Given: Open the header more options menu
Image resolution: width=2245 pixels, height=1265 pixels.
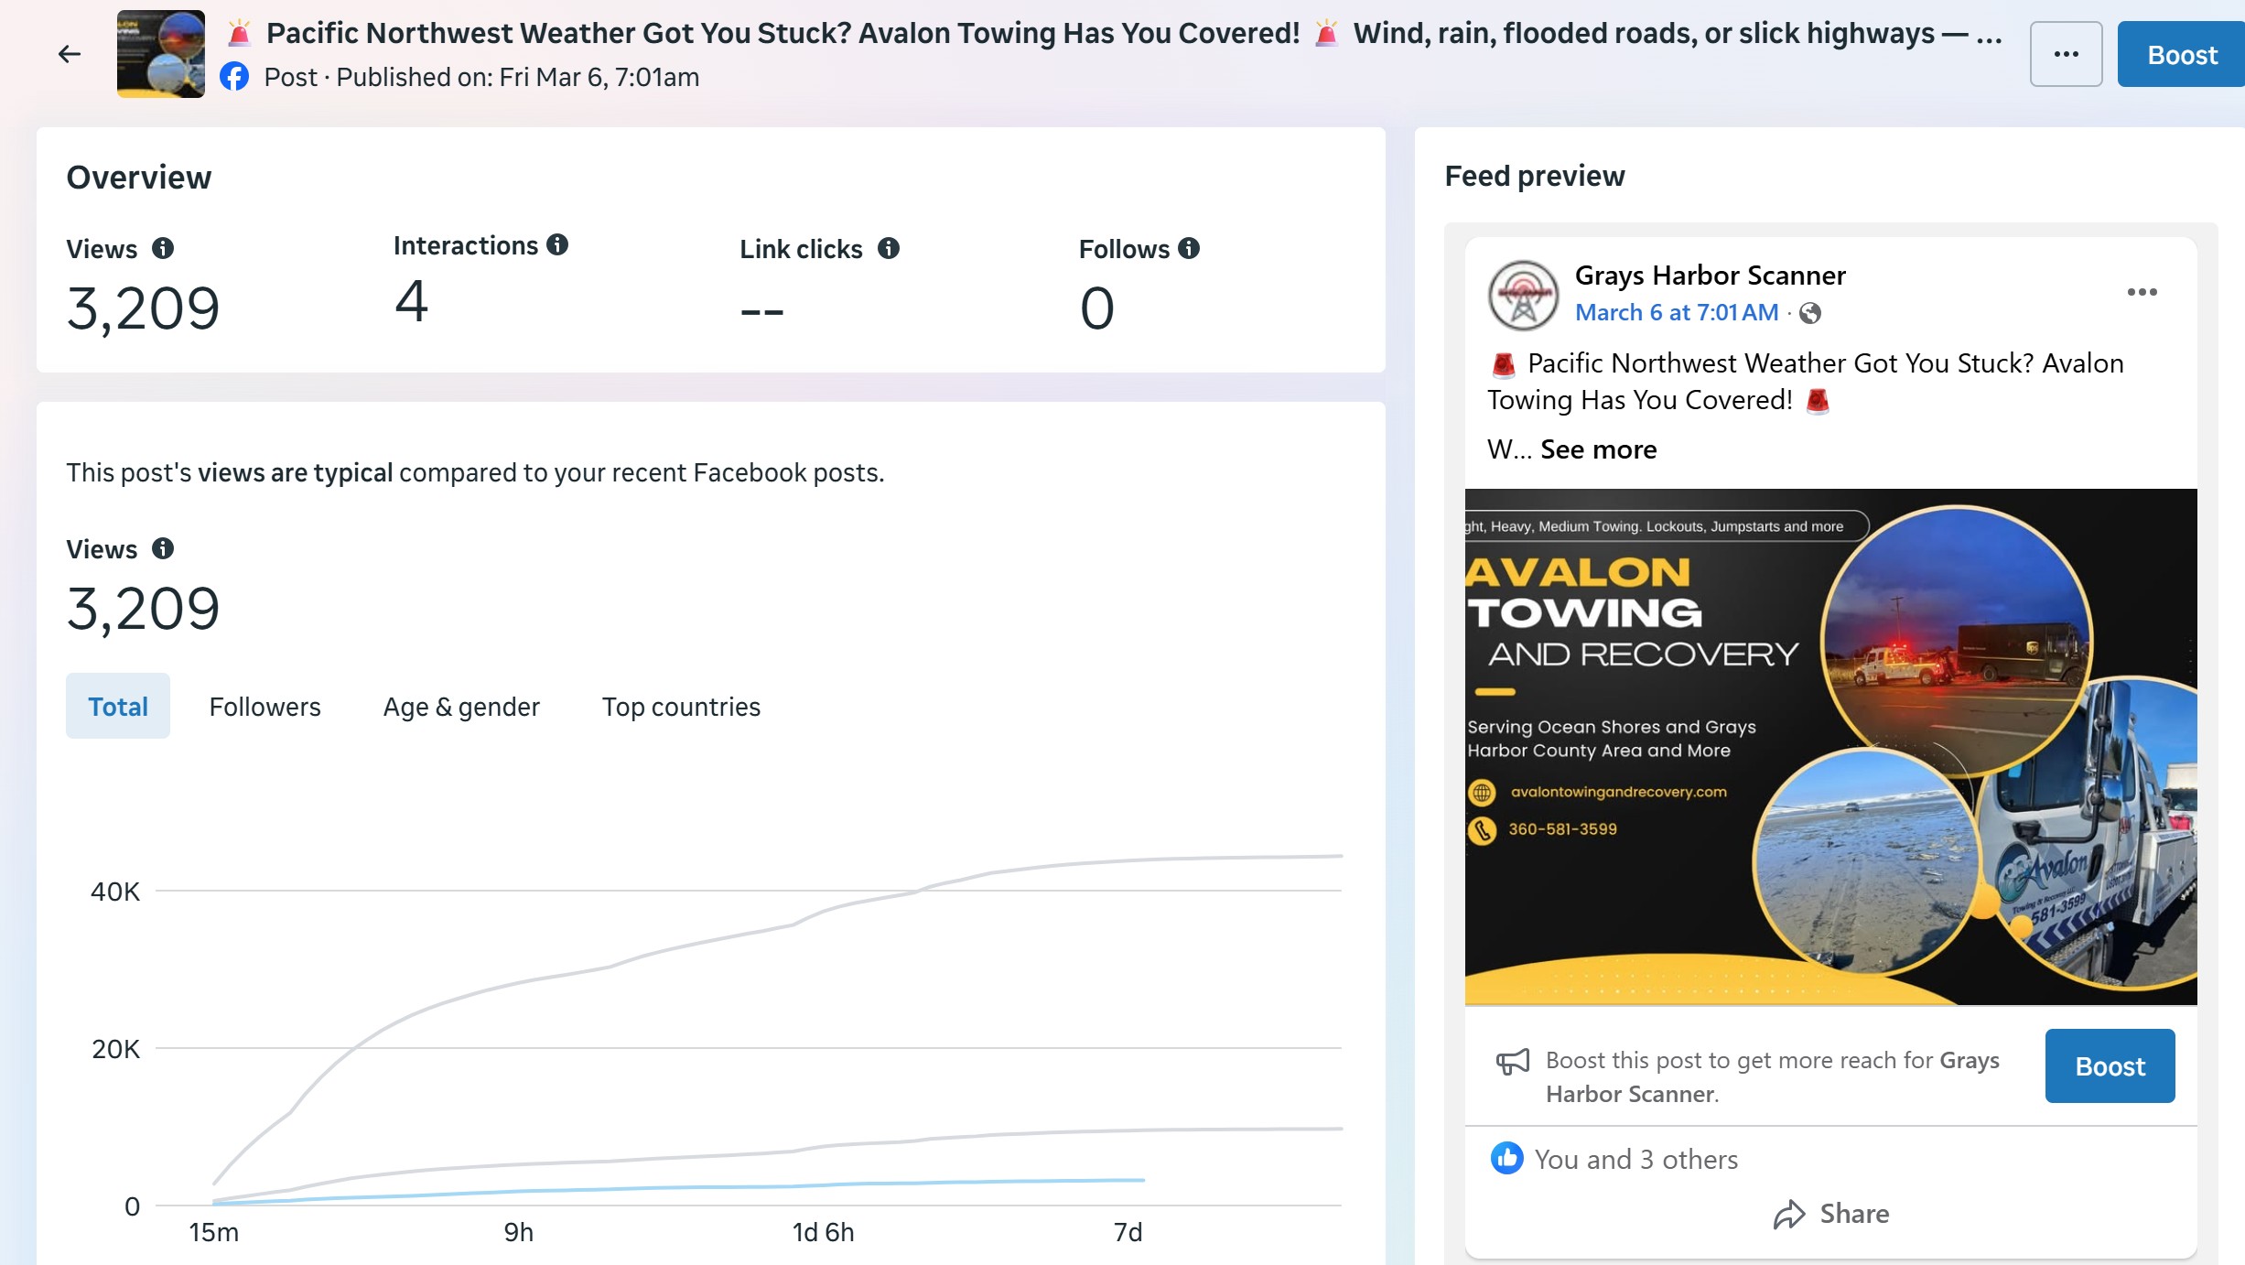Looking at the screenshot, I should tap(2066, 54).
